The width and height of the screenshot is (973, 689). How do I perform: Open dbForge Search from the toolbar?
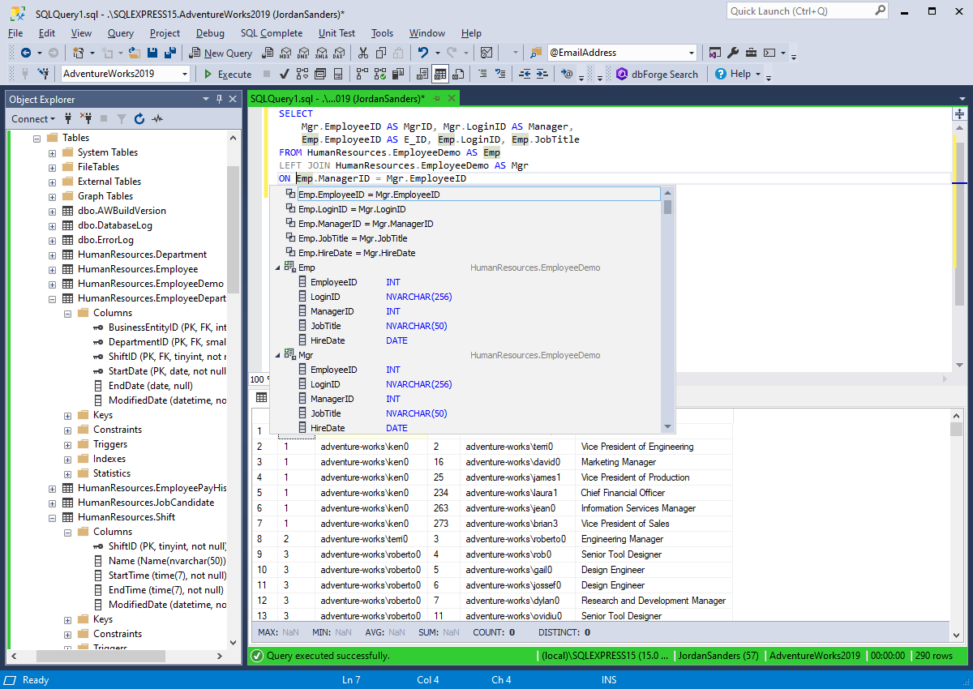(x=658, y=73)
